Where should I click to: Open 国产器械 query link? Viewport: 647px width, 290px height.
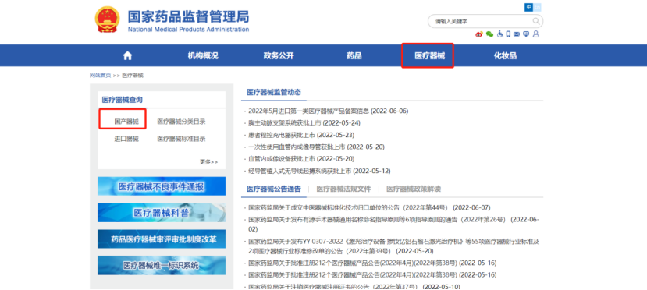click(x=126, y=122)
